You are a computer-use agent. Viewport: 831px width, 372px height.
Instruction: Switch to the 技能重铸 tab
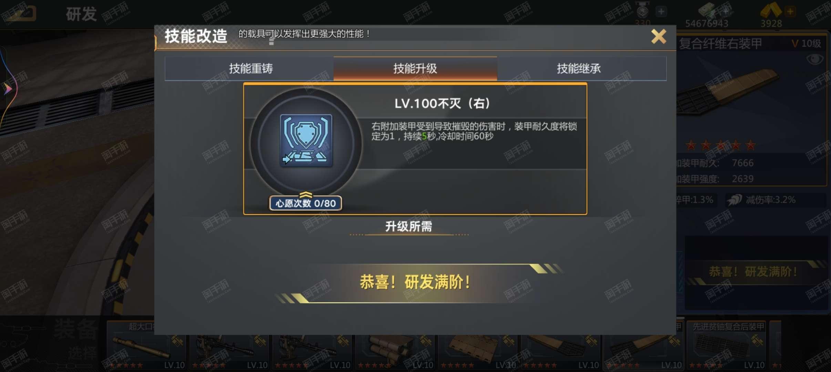[x=251, y=69]
